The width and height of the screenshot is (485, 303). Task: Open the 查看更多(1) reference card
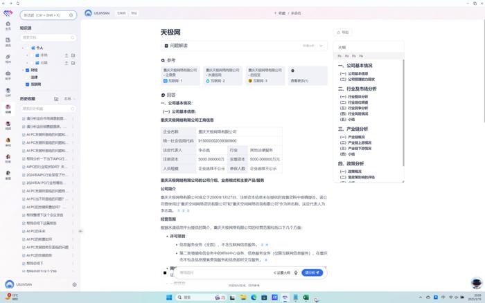pos(308,75)
